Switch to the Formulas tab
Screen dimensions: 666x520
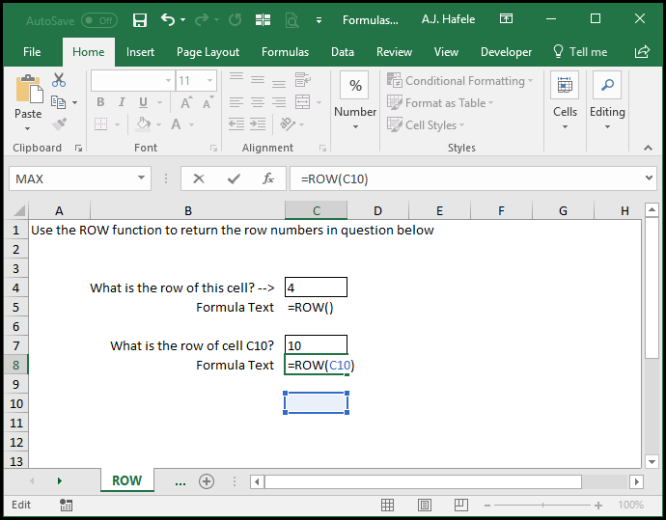(x=285, y=52)
